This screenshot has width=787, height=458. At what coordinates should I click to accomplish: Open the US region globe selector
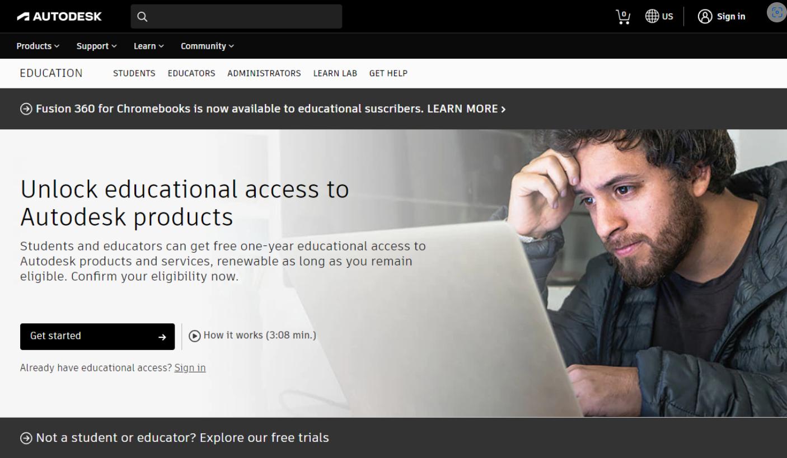(659, 16)
